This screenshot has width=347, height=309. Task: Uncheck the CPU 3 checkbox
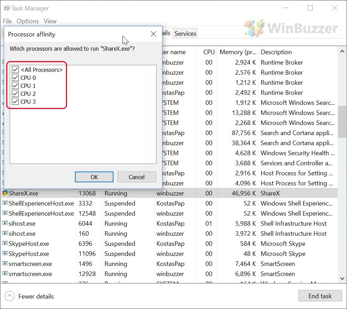click(x=15, y=102)
